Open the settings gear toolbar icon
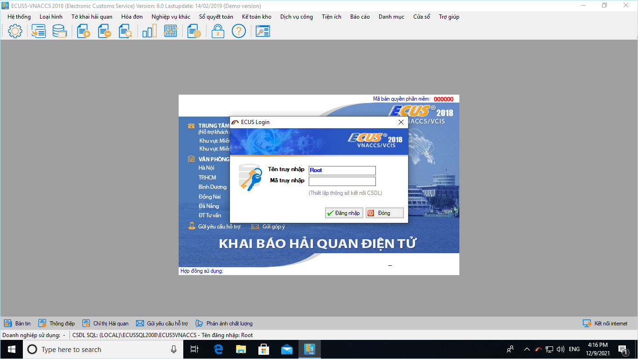This screenshot has height=359, width=638. (15, 31)
